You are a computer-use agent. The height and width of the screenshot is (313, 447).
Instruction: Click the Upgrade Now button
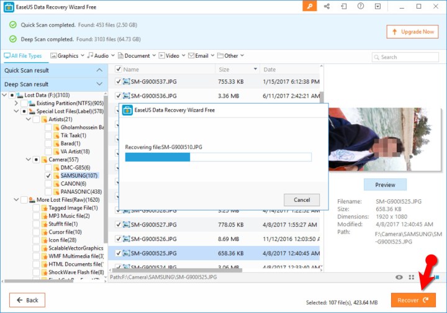point(412,32)
